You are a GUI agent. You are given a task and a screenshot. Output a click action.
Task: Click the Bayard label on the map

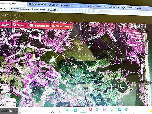(x=11, y=67)
